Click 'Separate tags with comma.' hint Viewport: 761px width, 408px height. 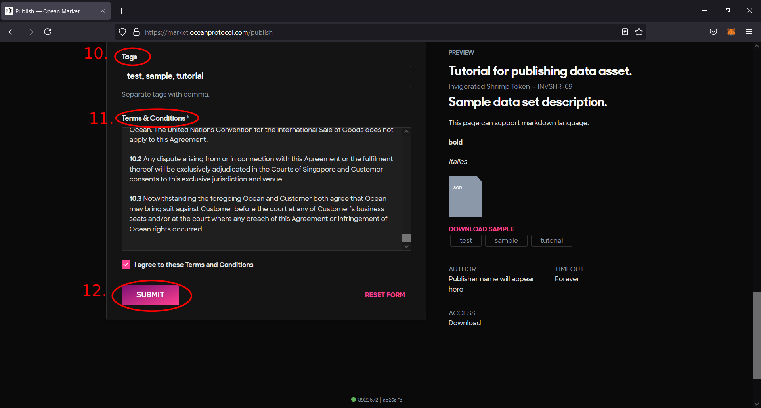[165, 94]
